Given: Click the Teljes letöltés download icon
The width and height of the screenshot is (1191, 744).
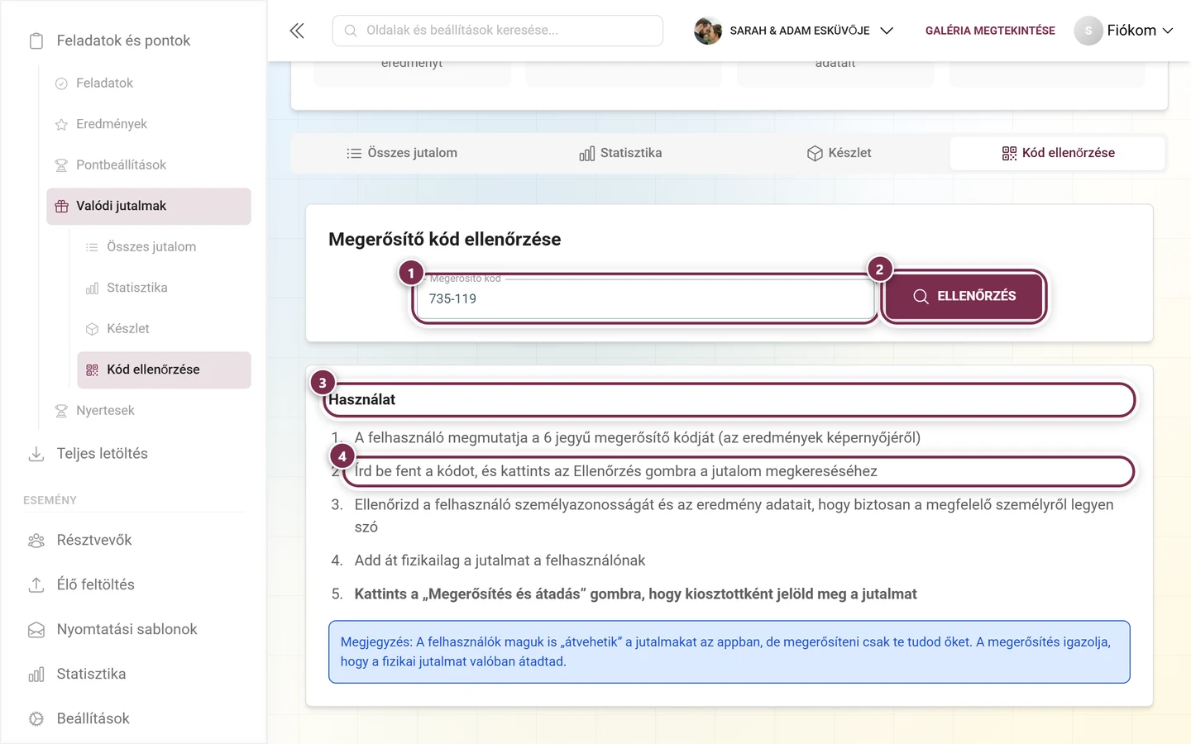Looking at the screenshot, I should (36, 454).
